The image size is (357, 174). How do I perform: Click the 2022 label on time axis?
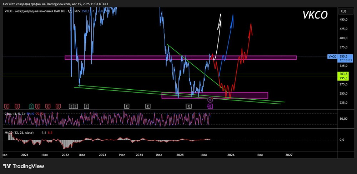pyautogui.click(x=65, y=155)
